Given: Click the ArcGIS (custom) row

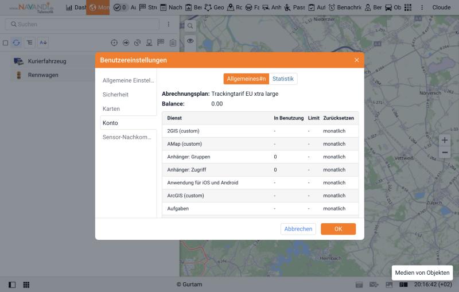Looking at the screenshot, I should pos(260,195).
